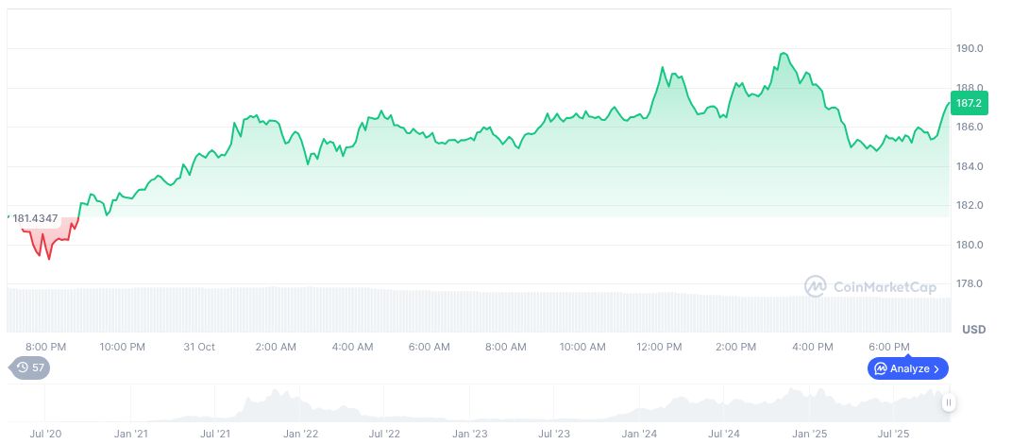
Task: Click the 181.4347 opening price label
Action: (35, 218)
